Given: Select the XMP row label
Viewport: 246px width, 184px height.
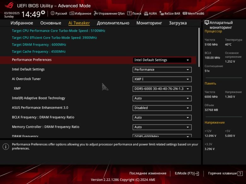Looking at the screenshot, I should coord(17,88).
